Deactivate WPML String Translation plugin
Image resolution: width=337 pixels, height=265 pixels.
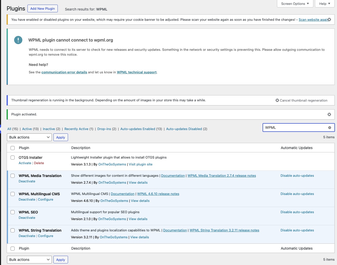tap(27, 236)
